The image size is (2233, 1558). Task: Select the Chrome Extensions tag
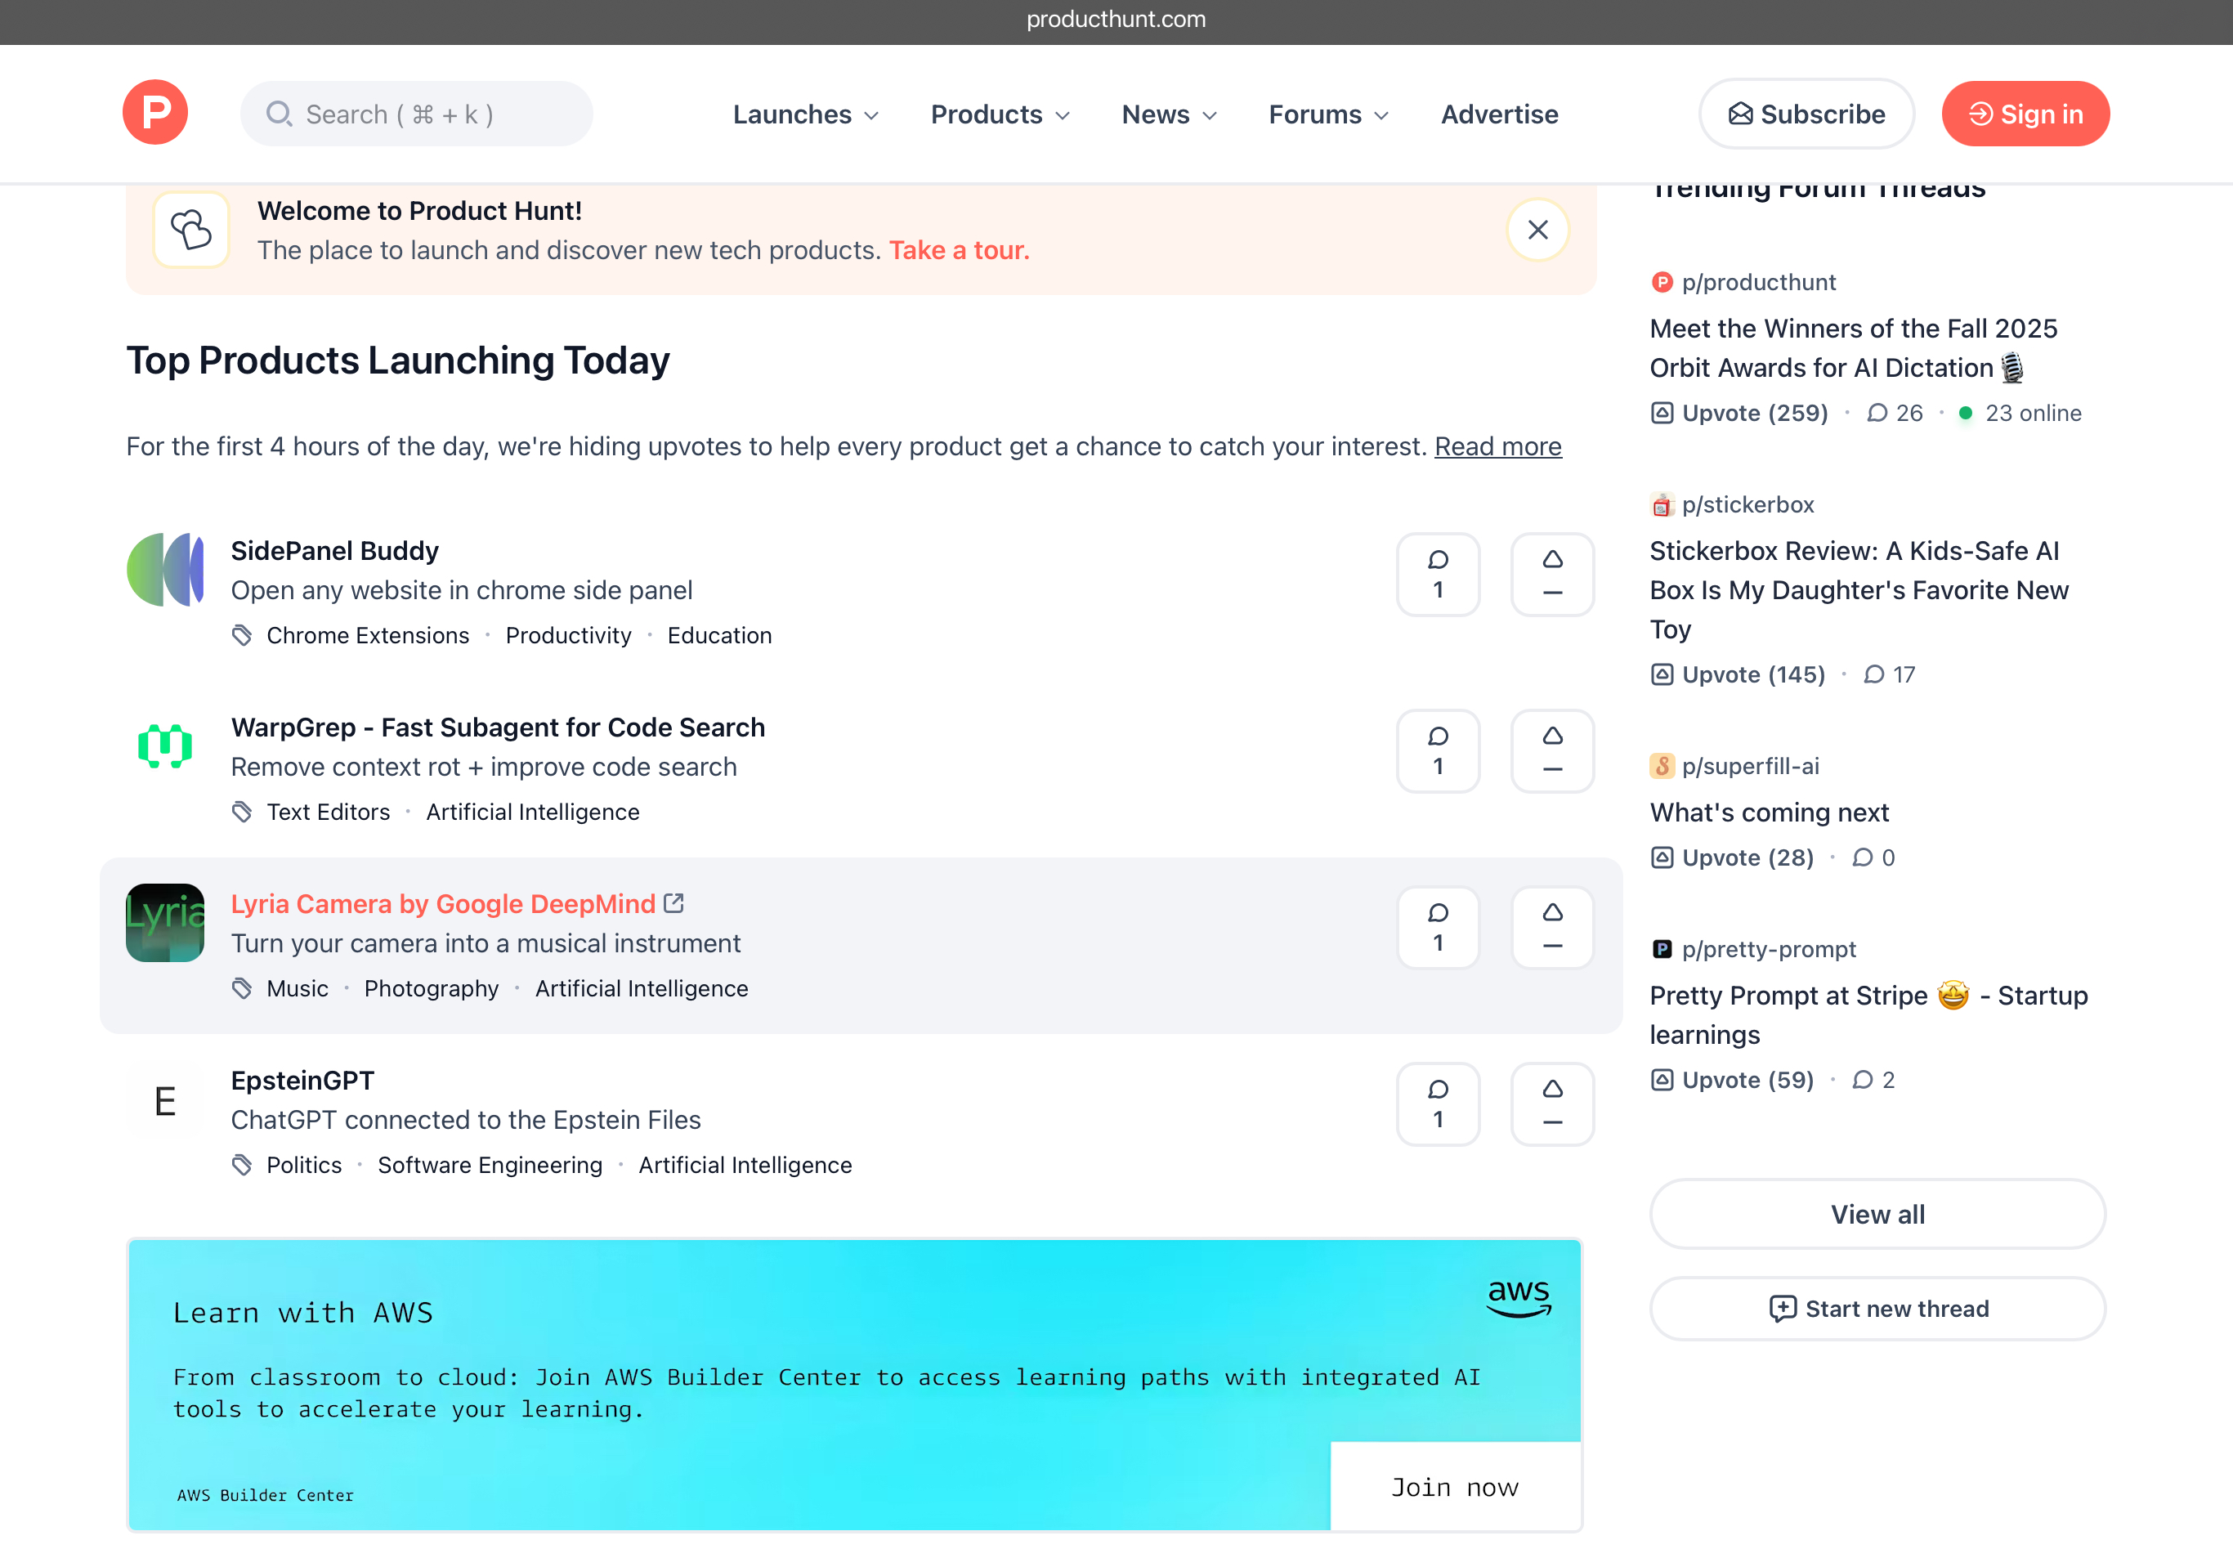click(x=368, y=635)
